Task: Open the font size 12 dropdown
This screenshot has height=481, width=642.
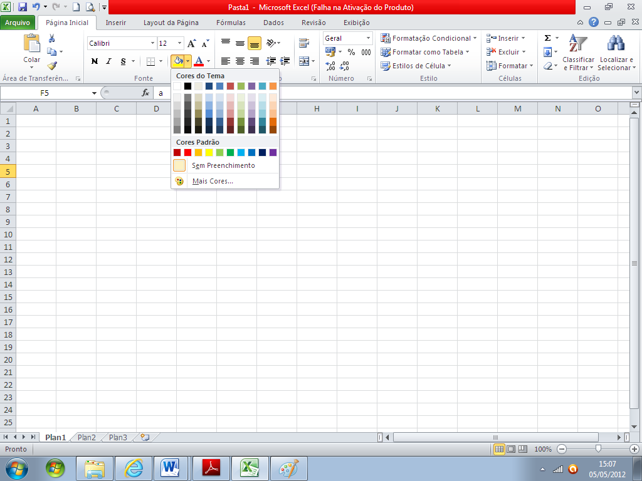Action: (179, 43)
